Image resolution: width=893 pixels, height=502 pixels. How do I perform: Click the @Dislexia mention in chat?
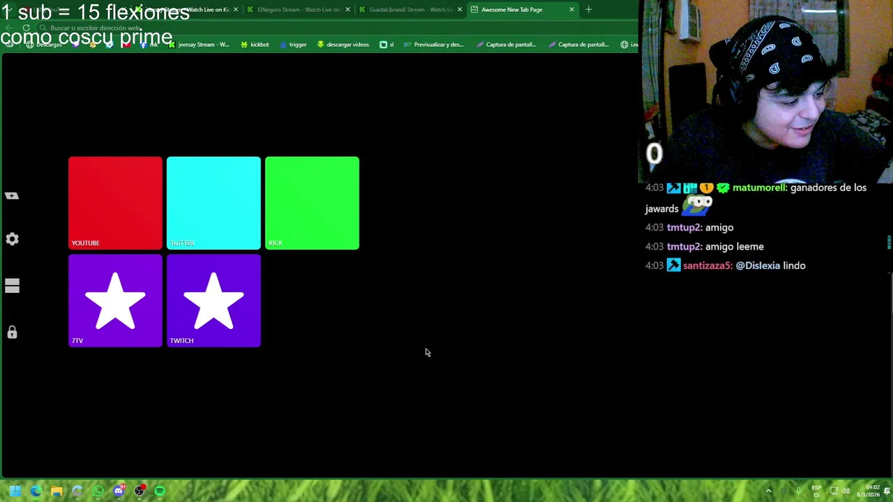click(758, 266)
